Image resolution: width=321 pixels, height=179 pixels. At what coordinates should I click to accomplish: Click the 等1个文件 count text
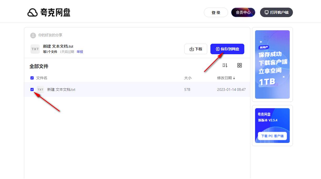50,52
